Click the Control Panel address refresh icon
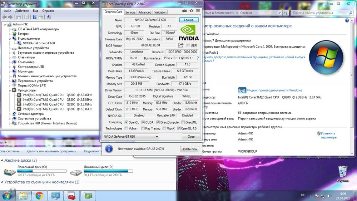The height and width of the screenshot is (201, 357). (286, 13)
